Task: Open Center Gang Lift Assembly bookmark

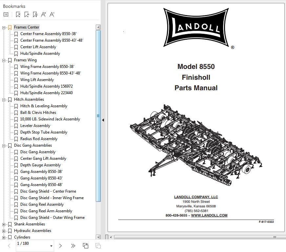Action: (43, 158)
